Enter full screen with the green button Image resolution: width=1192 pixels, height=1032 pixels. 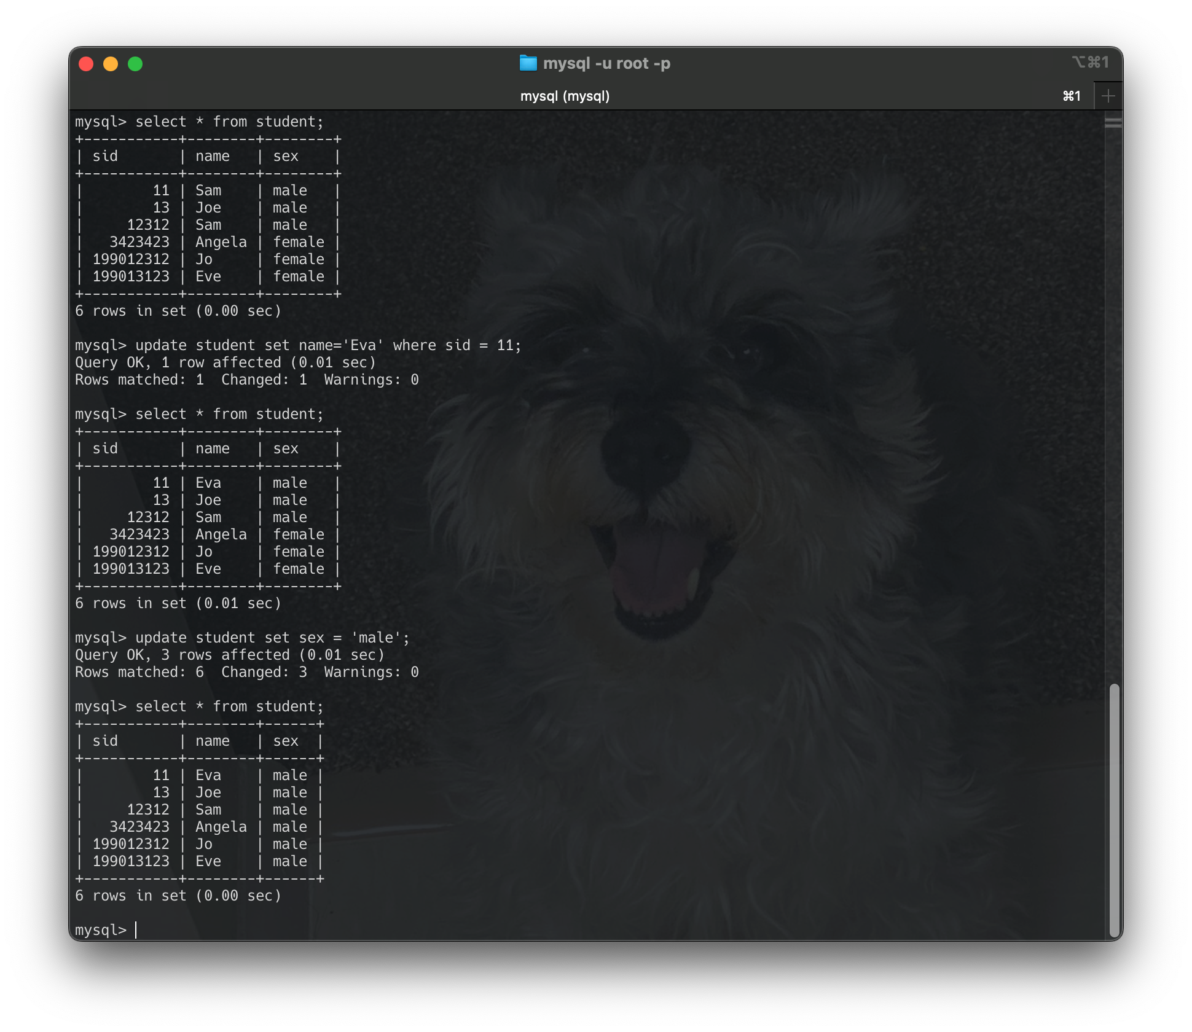pos(136,63)
